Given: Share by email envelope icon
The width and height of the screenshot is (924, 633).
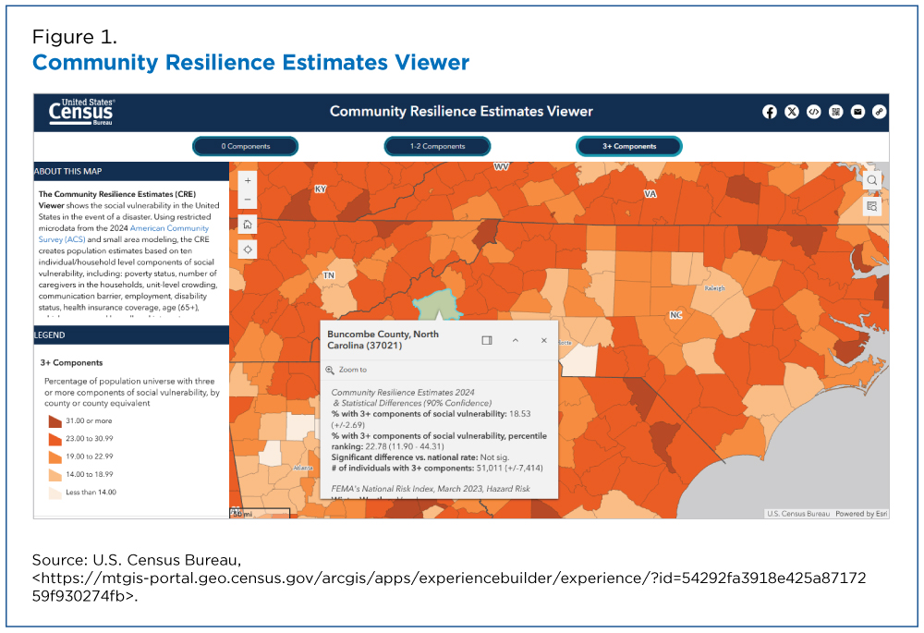Looking at the screenshot, I should [x=857, y=112].
